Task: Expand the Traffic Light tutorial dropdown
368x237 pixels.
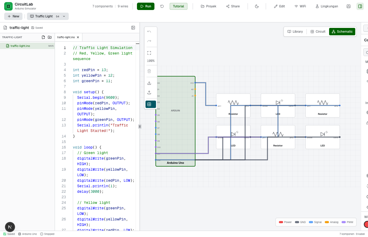Action: pos(48,16)
